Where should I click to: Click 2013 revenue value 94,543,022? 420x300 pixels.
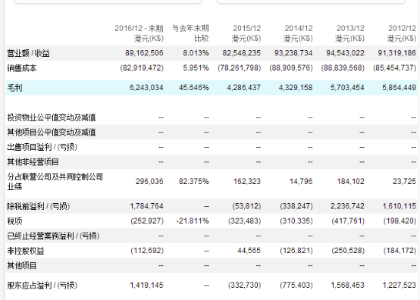coord(345,53)
